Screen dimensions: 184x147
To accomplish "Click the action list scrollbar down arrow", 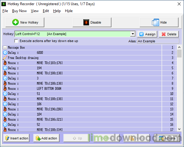I will [179, 129].
